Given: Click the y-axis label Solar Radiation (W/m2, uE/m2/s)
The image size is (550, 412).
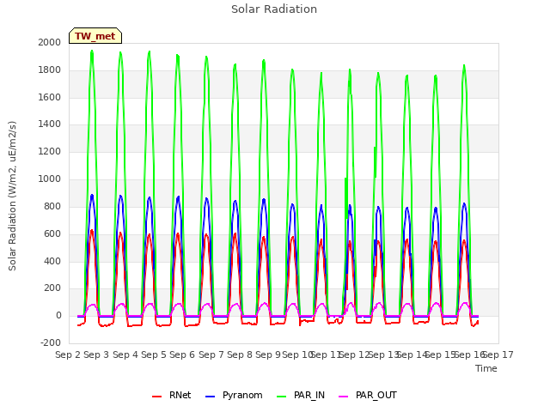Looking at the screenshot, I should (x=12, y=196).
